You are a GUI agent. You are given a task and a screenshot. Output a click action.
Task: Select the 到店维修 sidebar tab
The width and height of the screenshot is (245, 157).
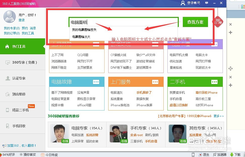pyautogui.click(x=22, y=94)
